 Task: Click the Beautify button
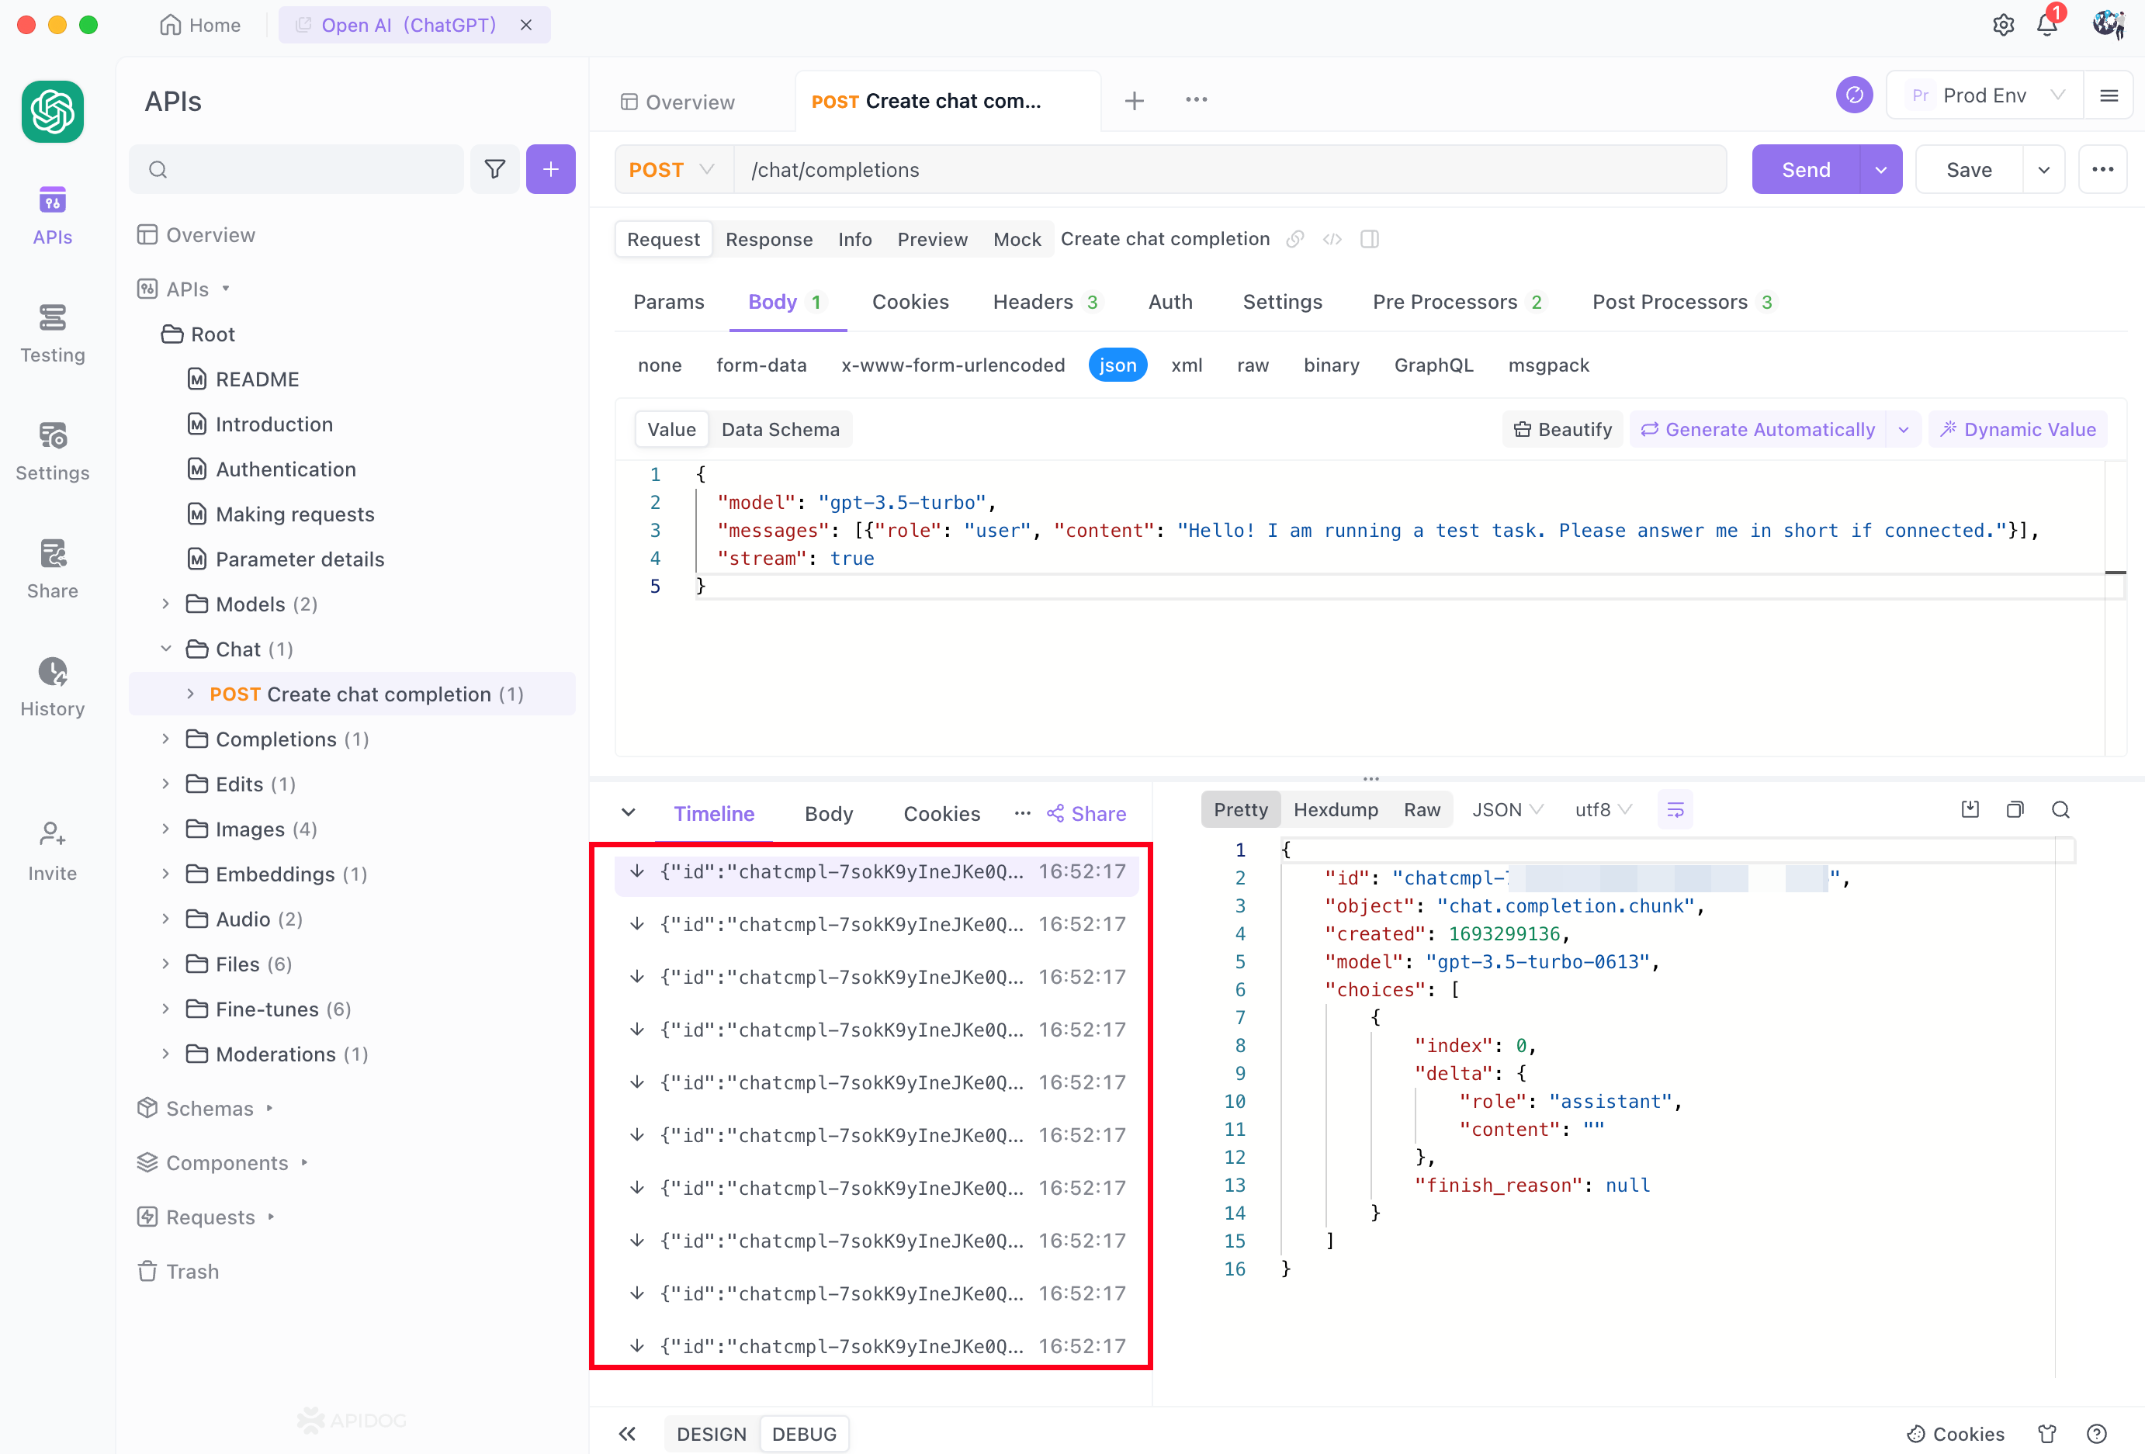point(1561,428)
